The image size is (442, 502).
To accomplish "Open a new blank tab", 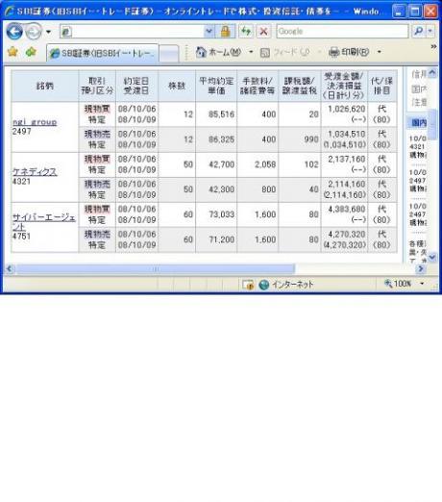I will pyautogui.click(x=169, y=53).
